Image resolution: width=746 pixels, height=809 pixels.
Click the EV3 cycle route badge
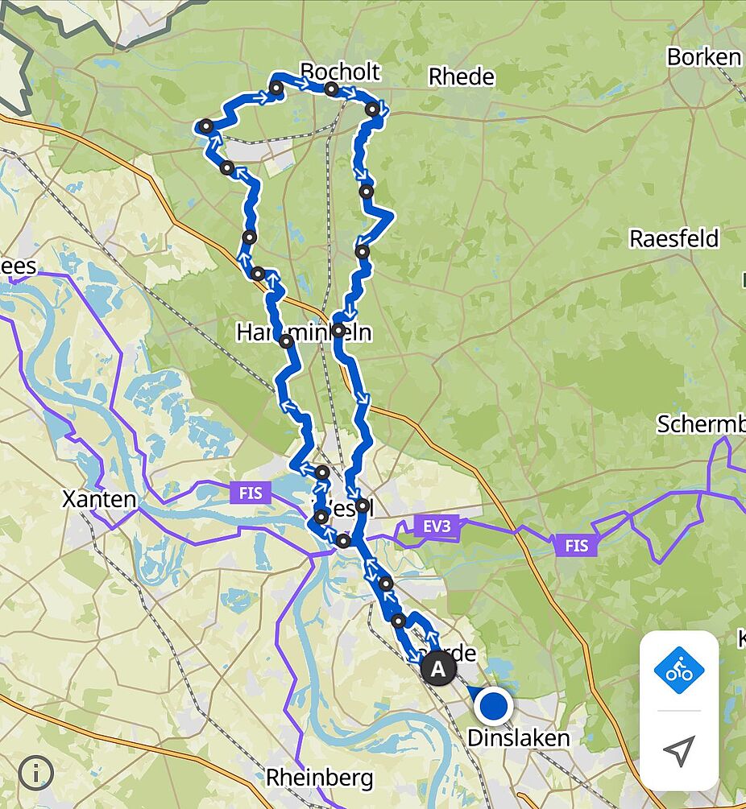coord(437,526)
